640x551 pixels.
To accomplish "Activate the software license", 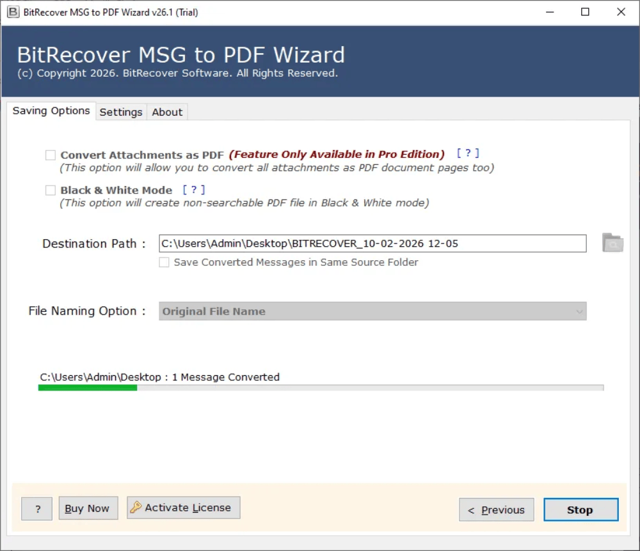I will pos(183,507).
